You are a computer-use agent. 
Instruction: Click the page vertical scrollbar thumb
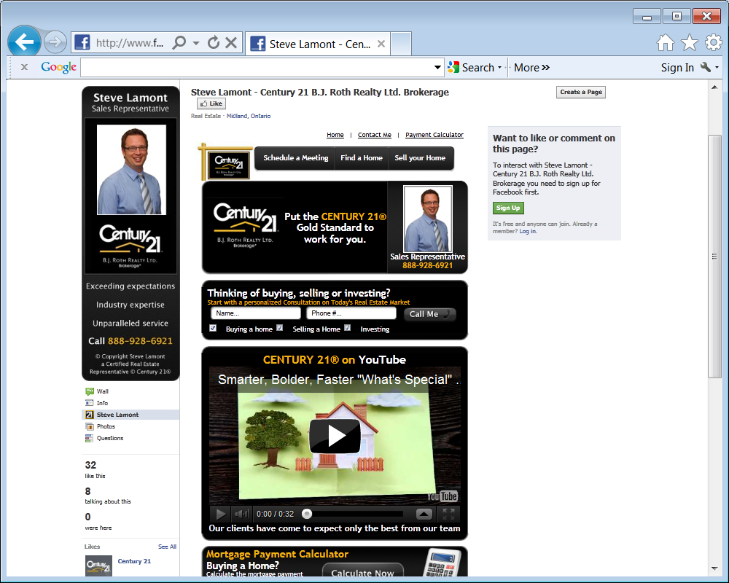[x=714, y=257]
